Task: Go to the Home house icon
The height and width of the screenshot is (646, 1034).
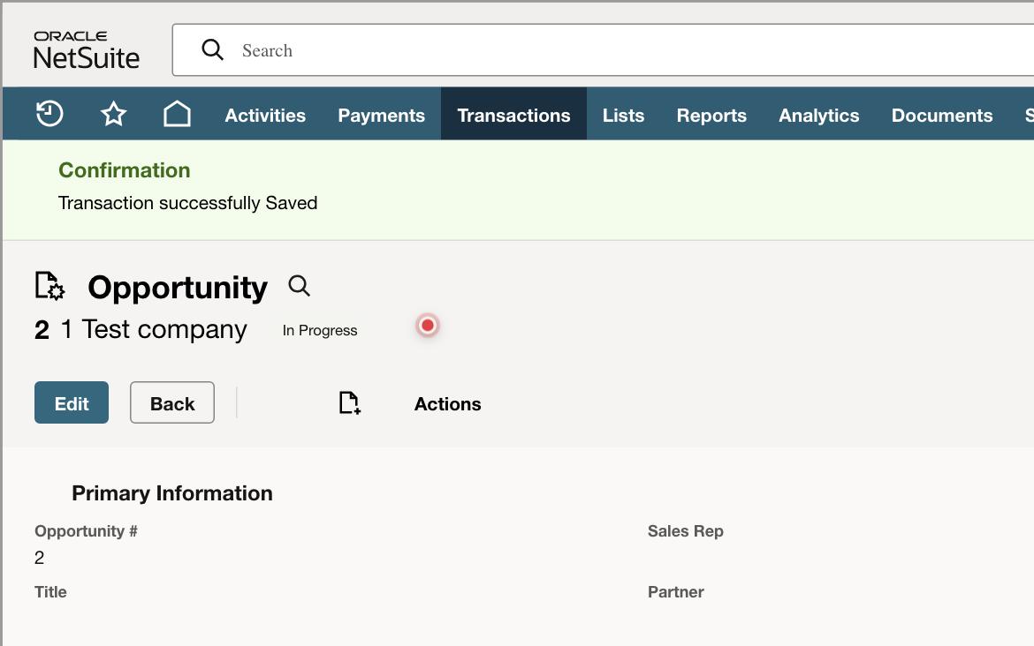Action: point(177,114)
